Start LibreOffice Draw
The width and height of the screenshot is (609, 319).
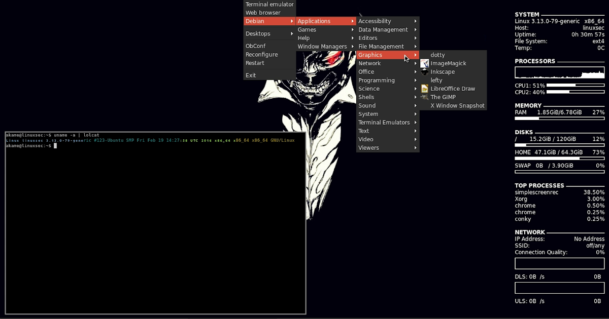point(452,89)
